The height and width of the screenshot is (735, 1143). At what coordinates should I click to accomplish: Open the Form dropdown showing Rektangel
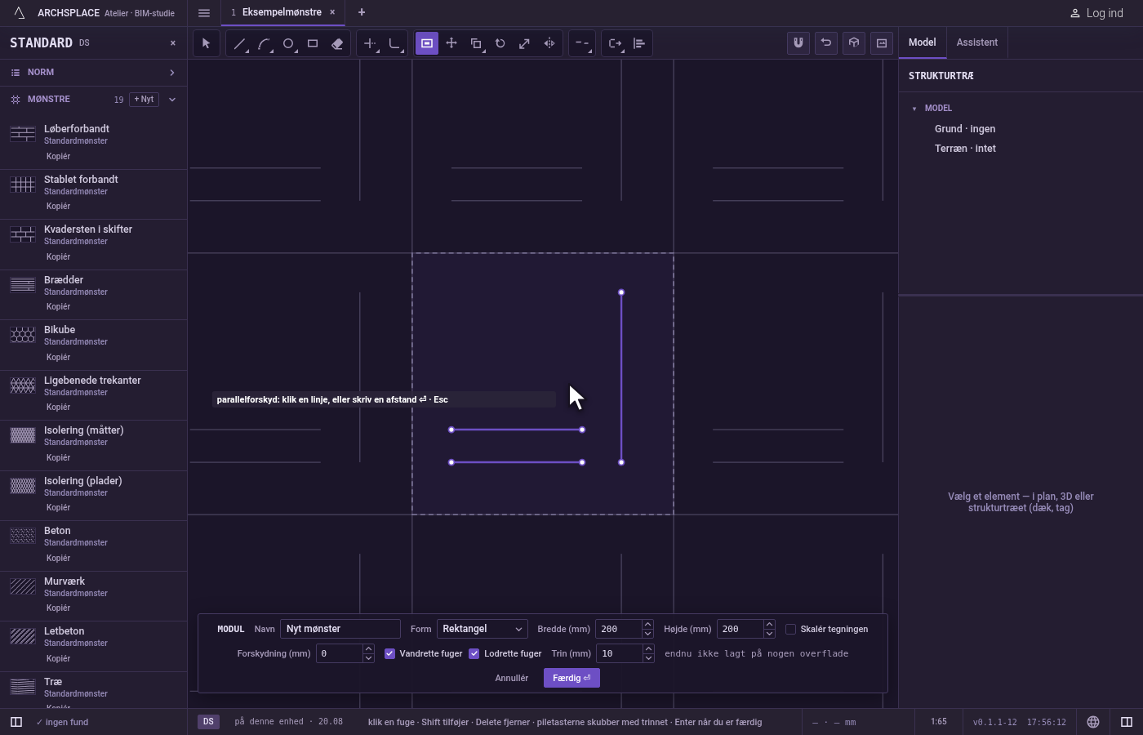click(483, 629)
